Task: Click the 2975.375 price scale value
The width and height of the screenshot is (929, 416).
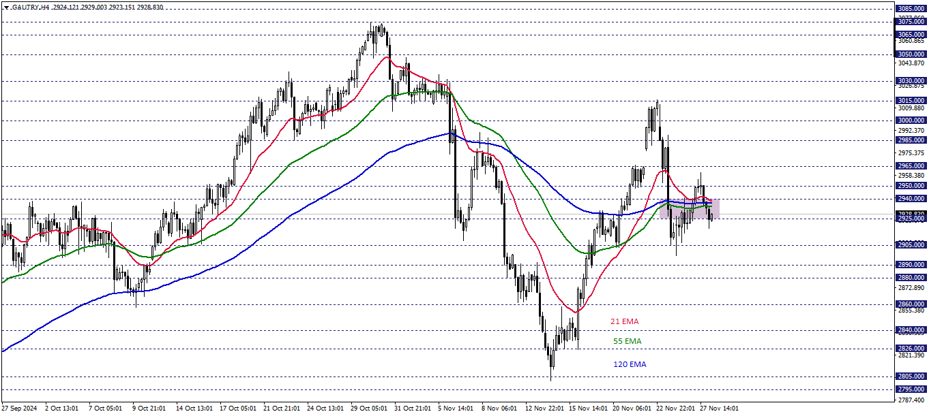Action: point(911,153)
